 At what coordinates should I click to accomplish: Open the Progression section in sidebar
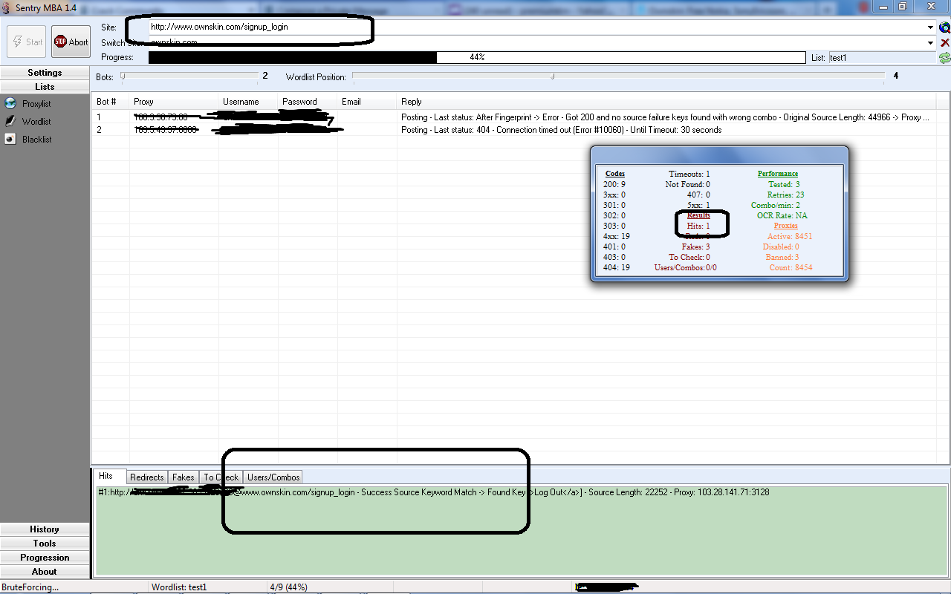pyautogui.click(x=45, y=558)
